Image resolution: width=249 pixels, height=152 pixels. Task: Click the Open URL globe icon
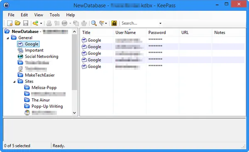click(x=64, y=23)
